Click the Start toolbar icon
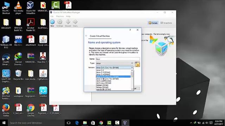 (x=75, y=23)
